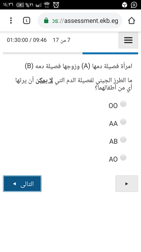Tap the assessment.ekb.eg address bar

[80, 20]
